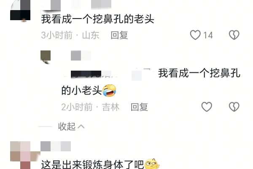Dislike the Jilin reply with broken heart

[x=234, y=107]
